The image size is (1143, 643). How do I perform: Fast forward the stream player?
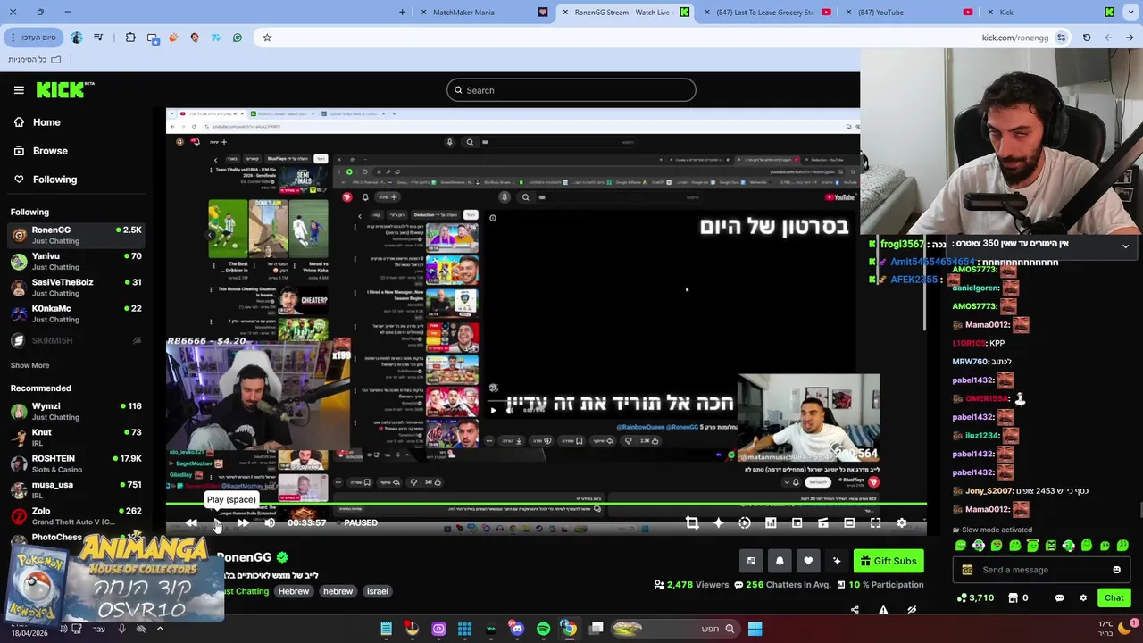(x=243, y=522)
